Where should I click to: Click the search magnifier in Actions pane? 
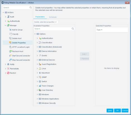(31, 8)
